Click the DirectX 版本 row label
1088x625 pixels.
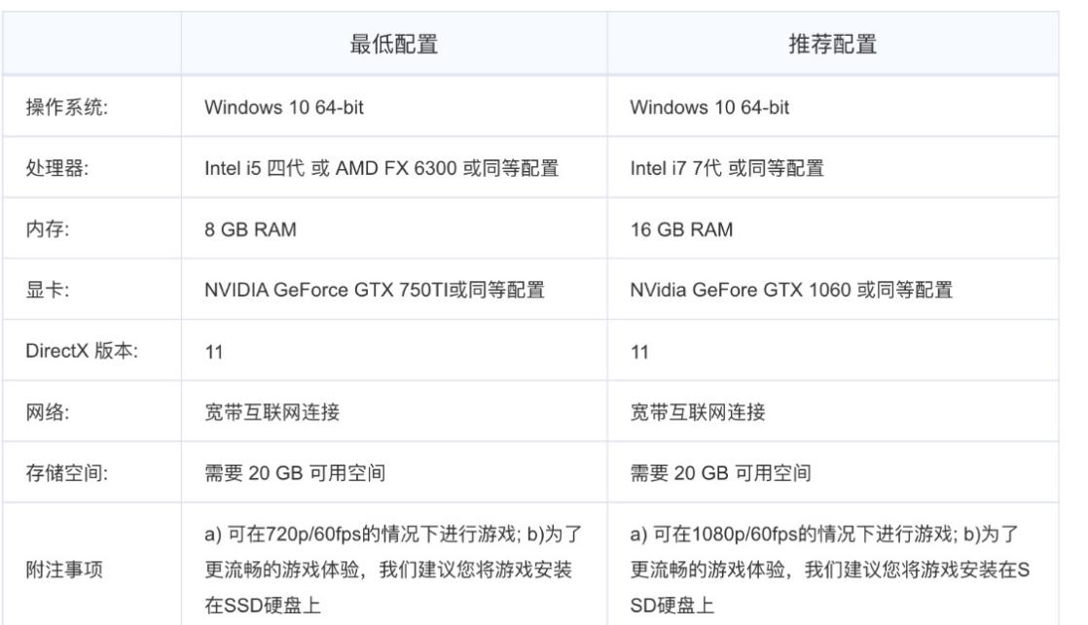(x=82, y=351)
